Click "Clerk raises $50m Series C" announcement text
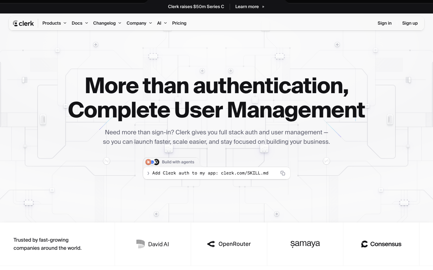This screenshot has width=433, height=270. click(x=196, y=7)
